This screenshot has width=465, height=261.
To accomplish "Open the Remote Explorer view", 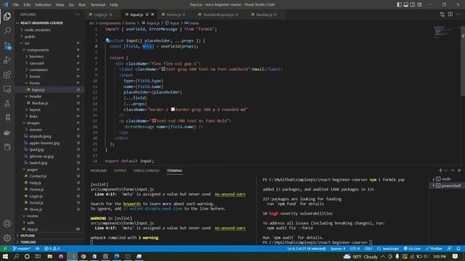I will point(7,88).
